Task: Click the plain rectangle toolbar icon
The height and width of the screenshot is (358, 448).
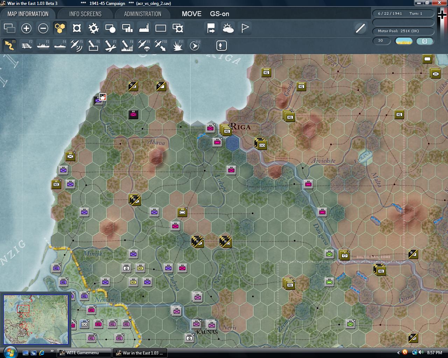Action: pos(161,28)
